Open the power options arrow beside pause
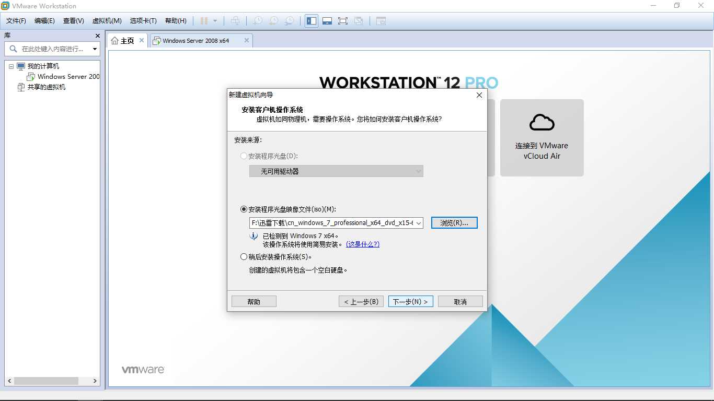 click(x=215, y=21)
